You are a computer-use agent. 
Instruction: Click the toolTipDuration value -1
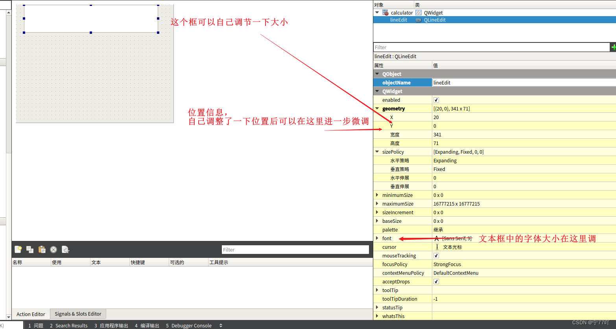click(524, 299)
